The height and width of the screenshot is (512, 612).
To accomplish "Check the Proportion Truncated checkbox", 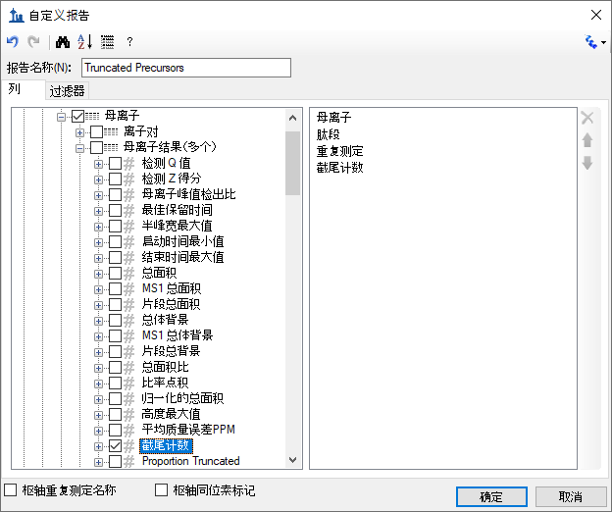I will tap(115, 461).
